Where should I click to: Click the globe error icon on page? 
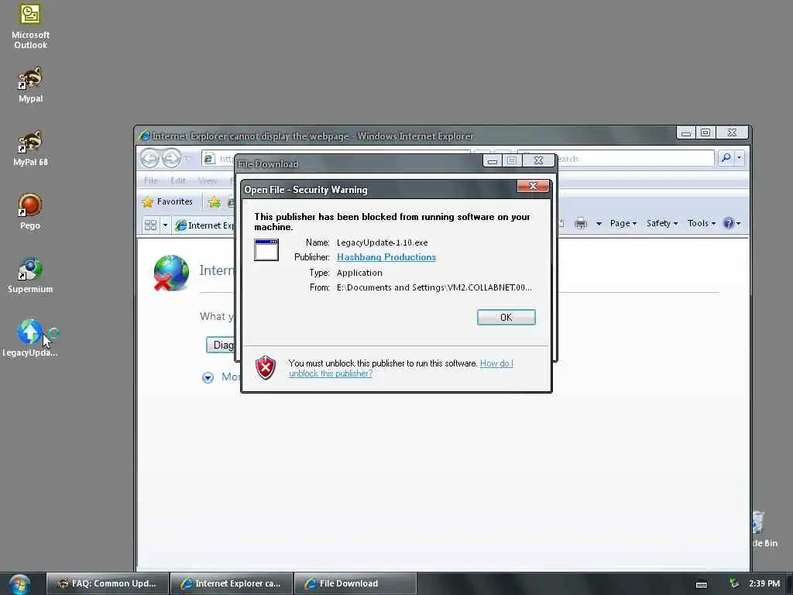click(x=171, y=273)
